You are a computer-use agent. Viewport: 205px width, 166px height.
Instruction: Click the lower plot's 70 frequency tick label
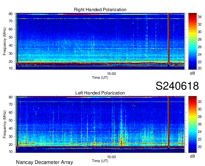[11, 104]
